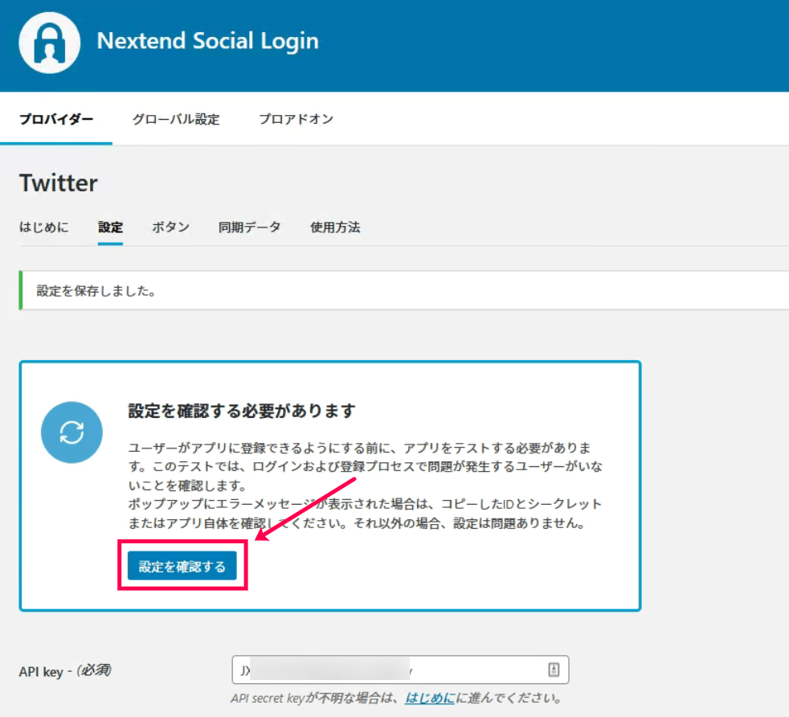The image size is (789, 717).
Task: Click the 設定を確認する必要があります heading
Action: [x=241, y=411]
